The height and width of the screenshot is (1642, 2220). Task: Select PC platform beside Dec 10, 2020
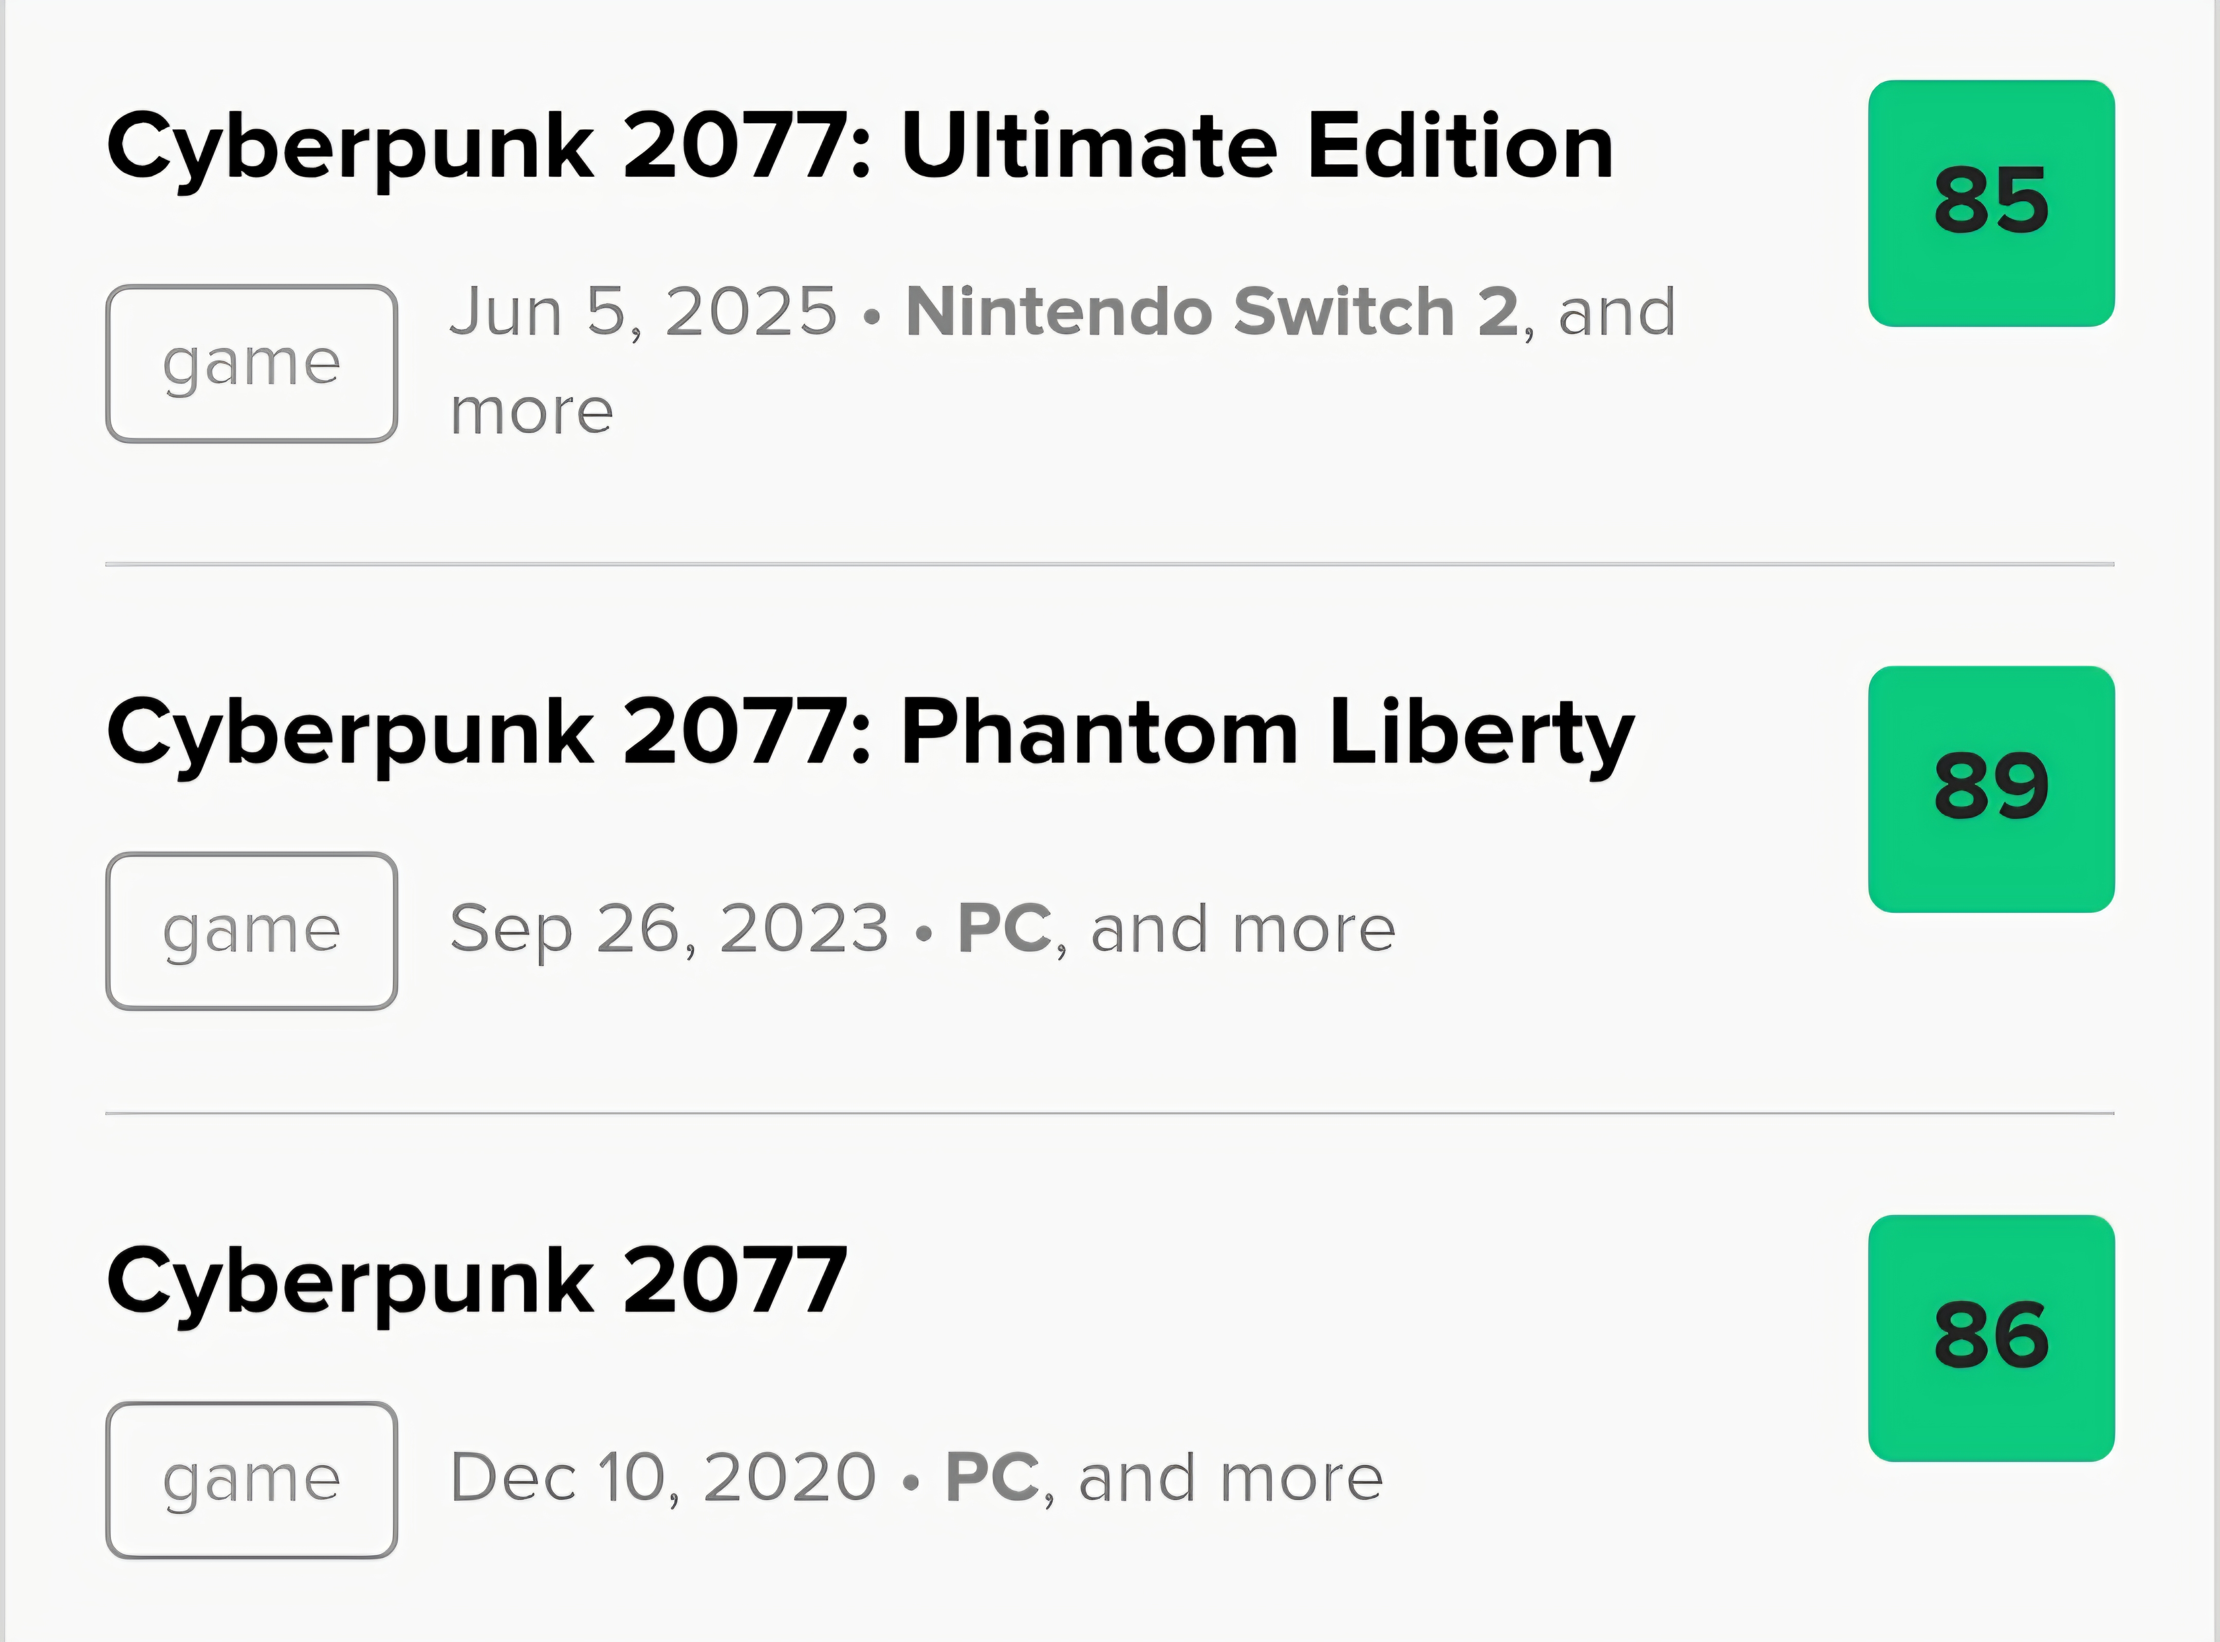[x=992, y=1477]
